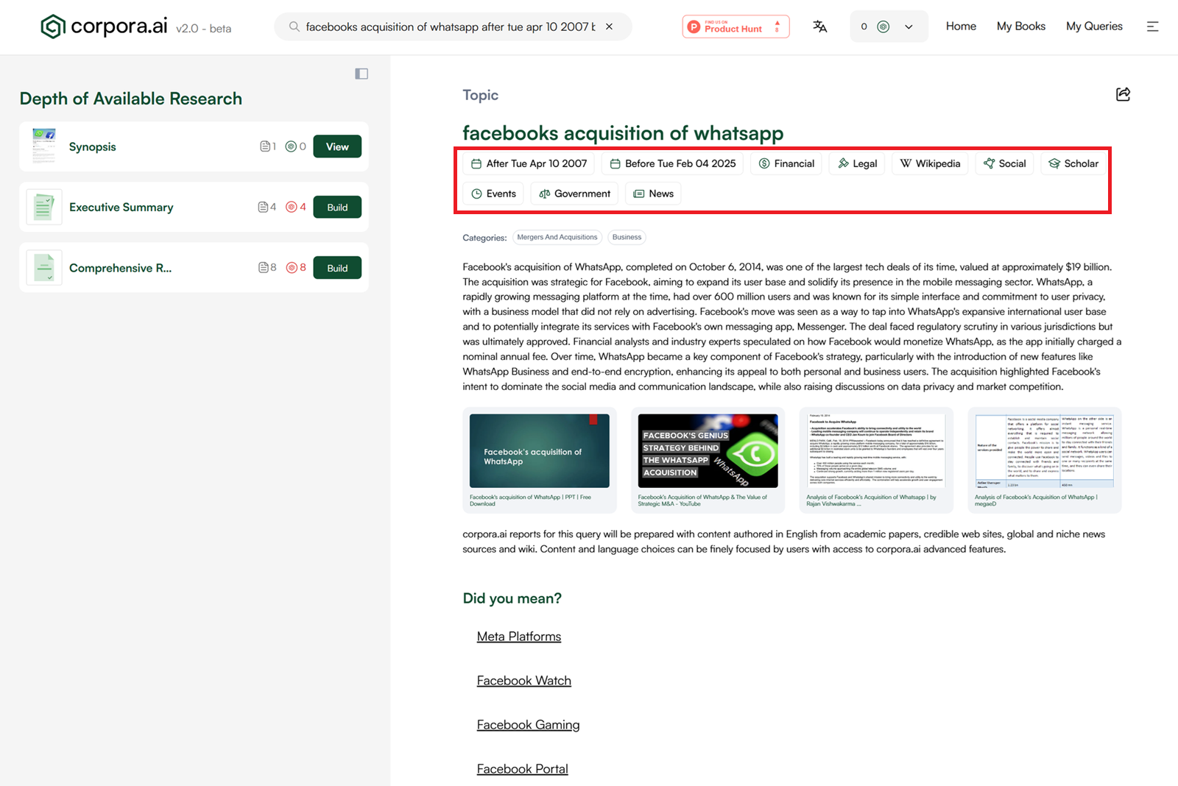Open My Queries page
The height and width of the screenshot is (786, 1178).
point(1094,26)
